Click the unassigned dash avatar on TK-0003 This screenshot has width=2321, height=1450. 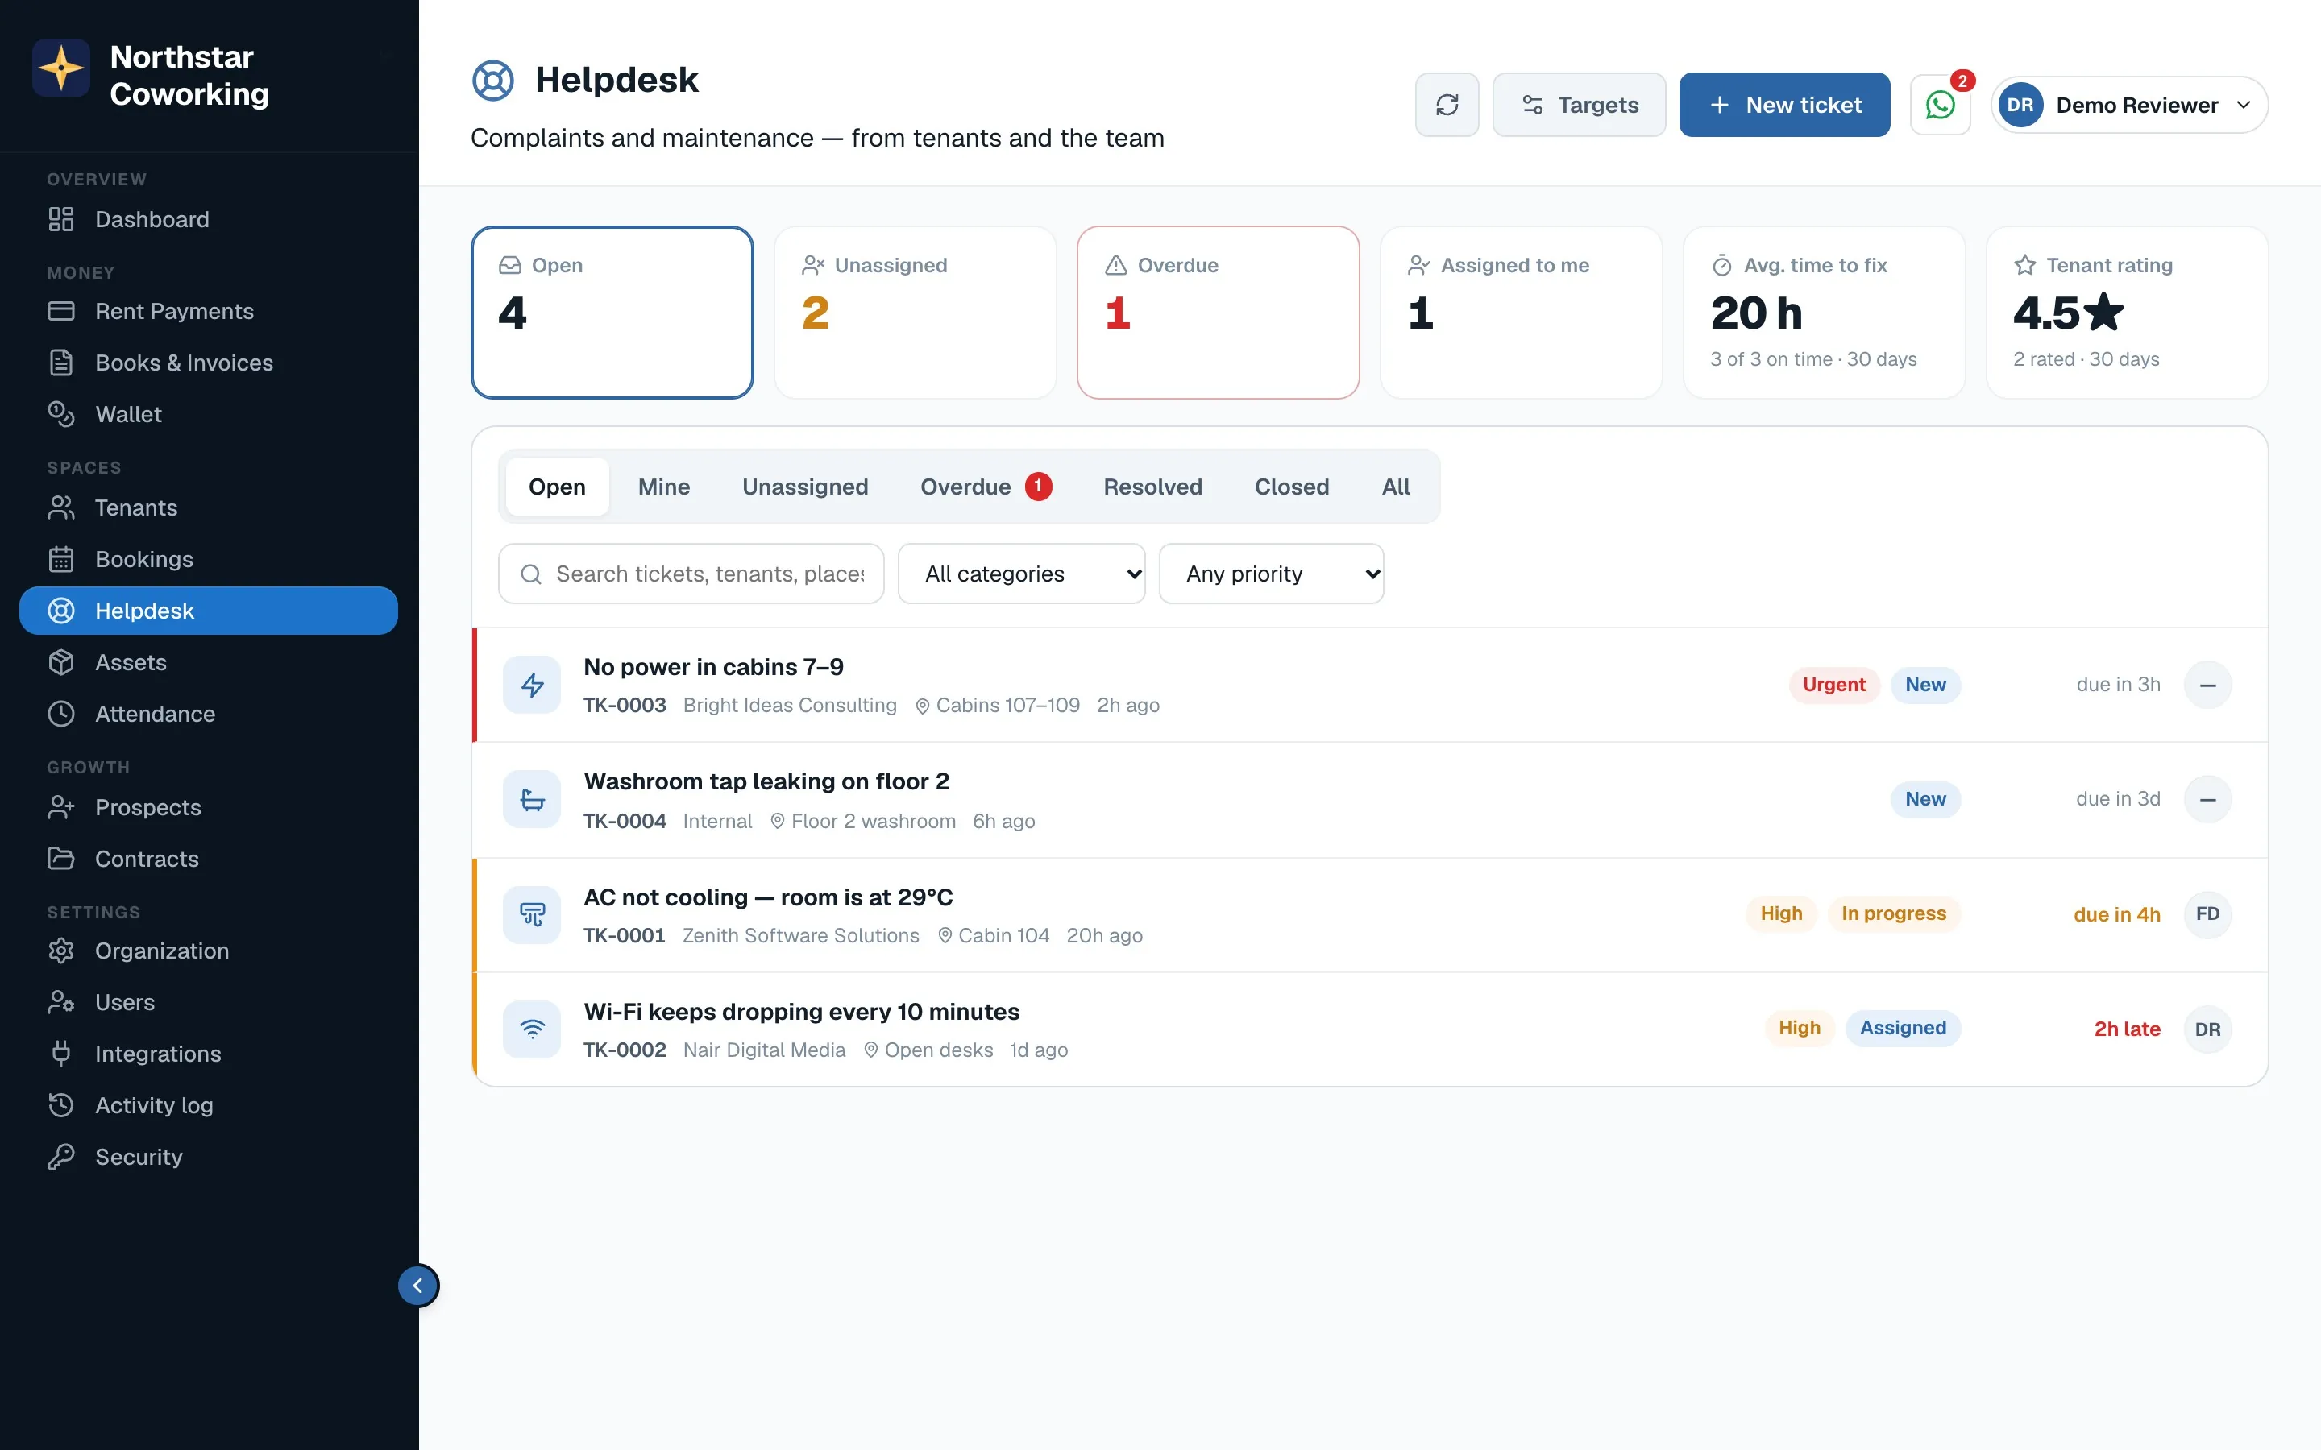point(2207,685)
